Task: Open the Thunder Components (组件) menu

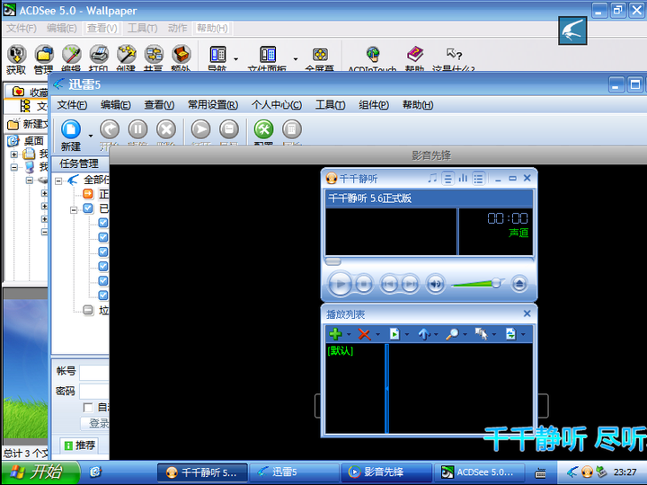Action: 374,105
